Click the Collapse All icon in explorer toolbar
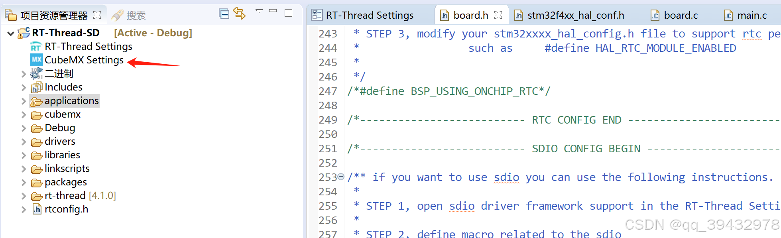 click(x=224, y=14)
